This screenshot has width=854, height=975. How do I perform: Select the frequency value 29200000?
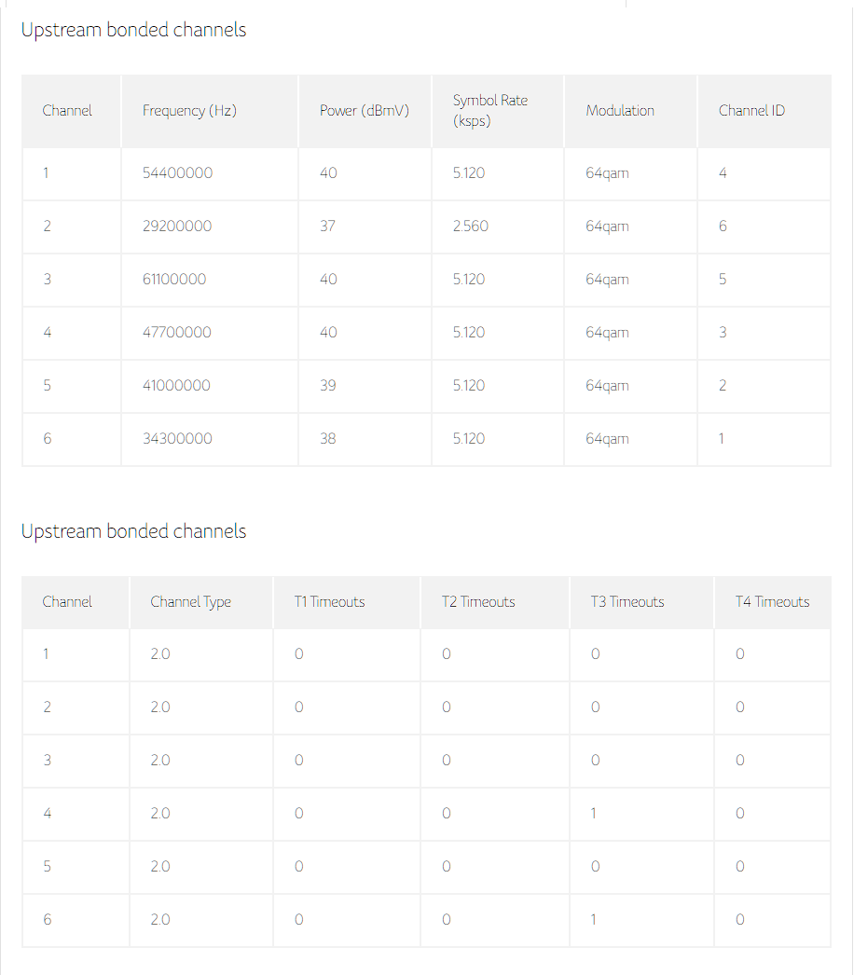[x=177, y=227]
